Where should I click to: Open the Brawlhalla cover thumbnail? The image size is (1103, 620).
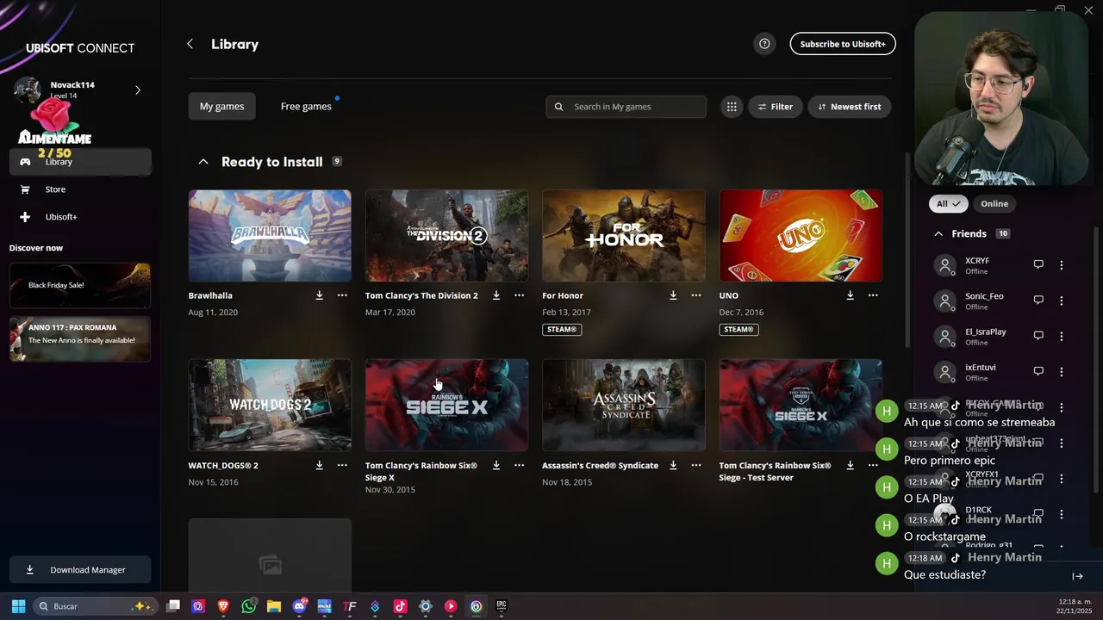tap(270, 236)
